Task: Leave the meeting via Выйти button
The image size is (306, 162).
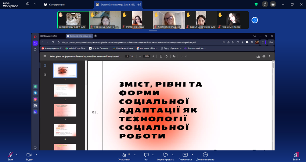Action: pyautogui.click(x=296, y=155)
